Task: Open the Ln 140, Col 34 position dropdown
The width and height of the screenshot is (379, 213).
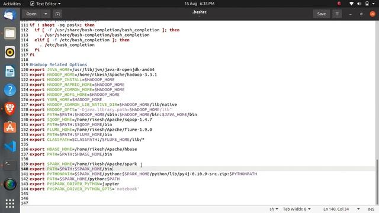Action: point(341,209)
